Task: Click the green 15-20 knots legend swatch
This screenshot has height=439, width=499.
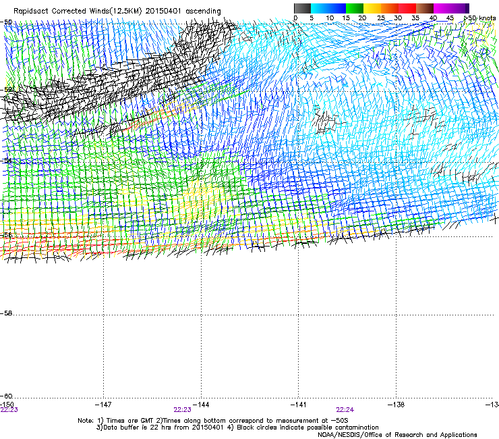Action: point(355,8)
